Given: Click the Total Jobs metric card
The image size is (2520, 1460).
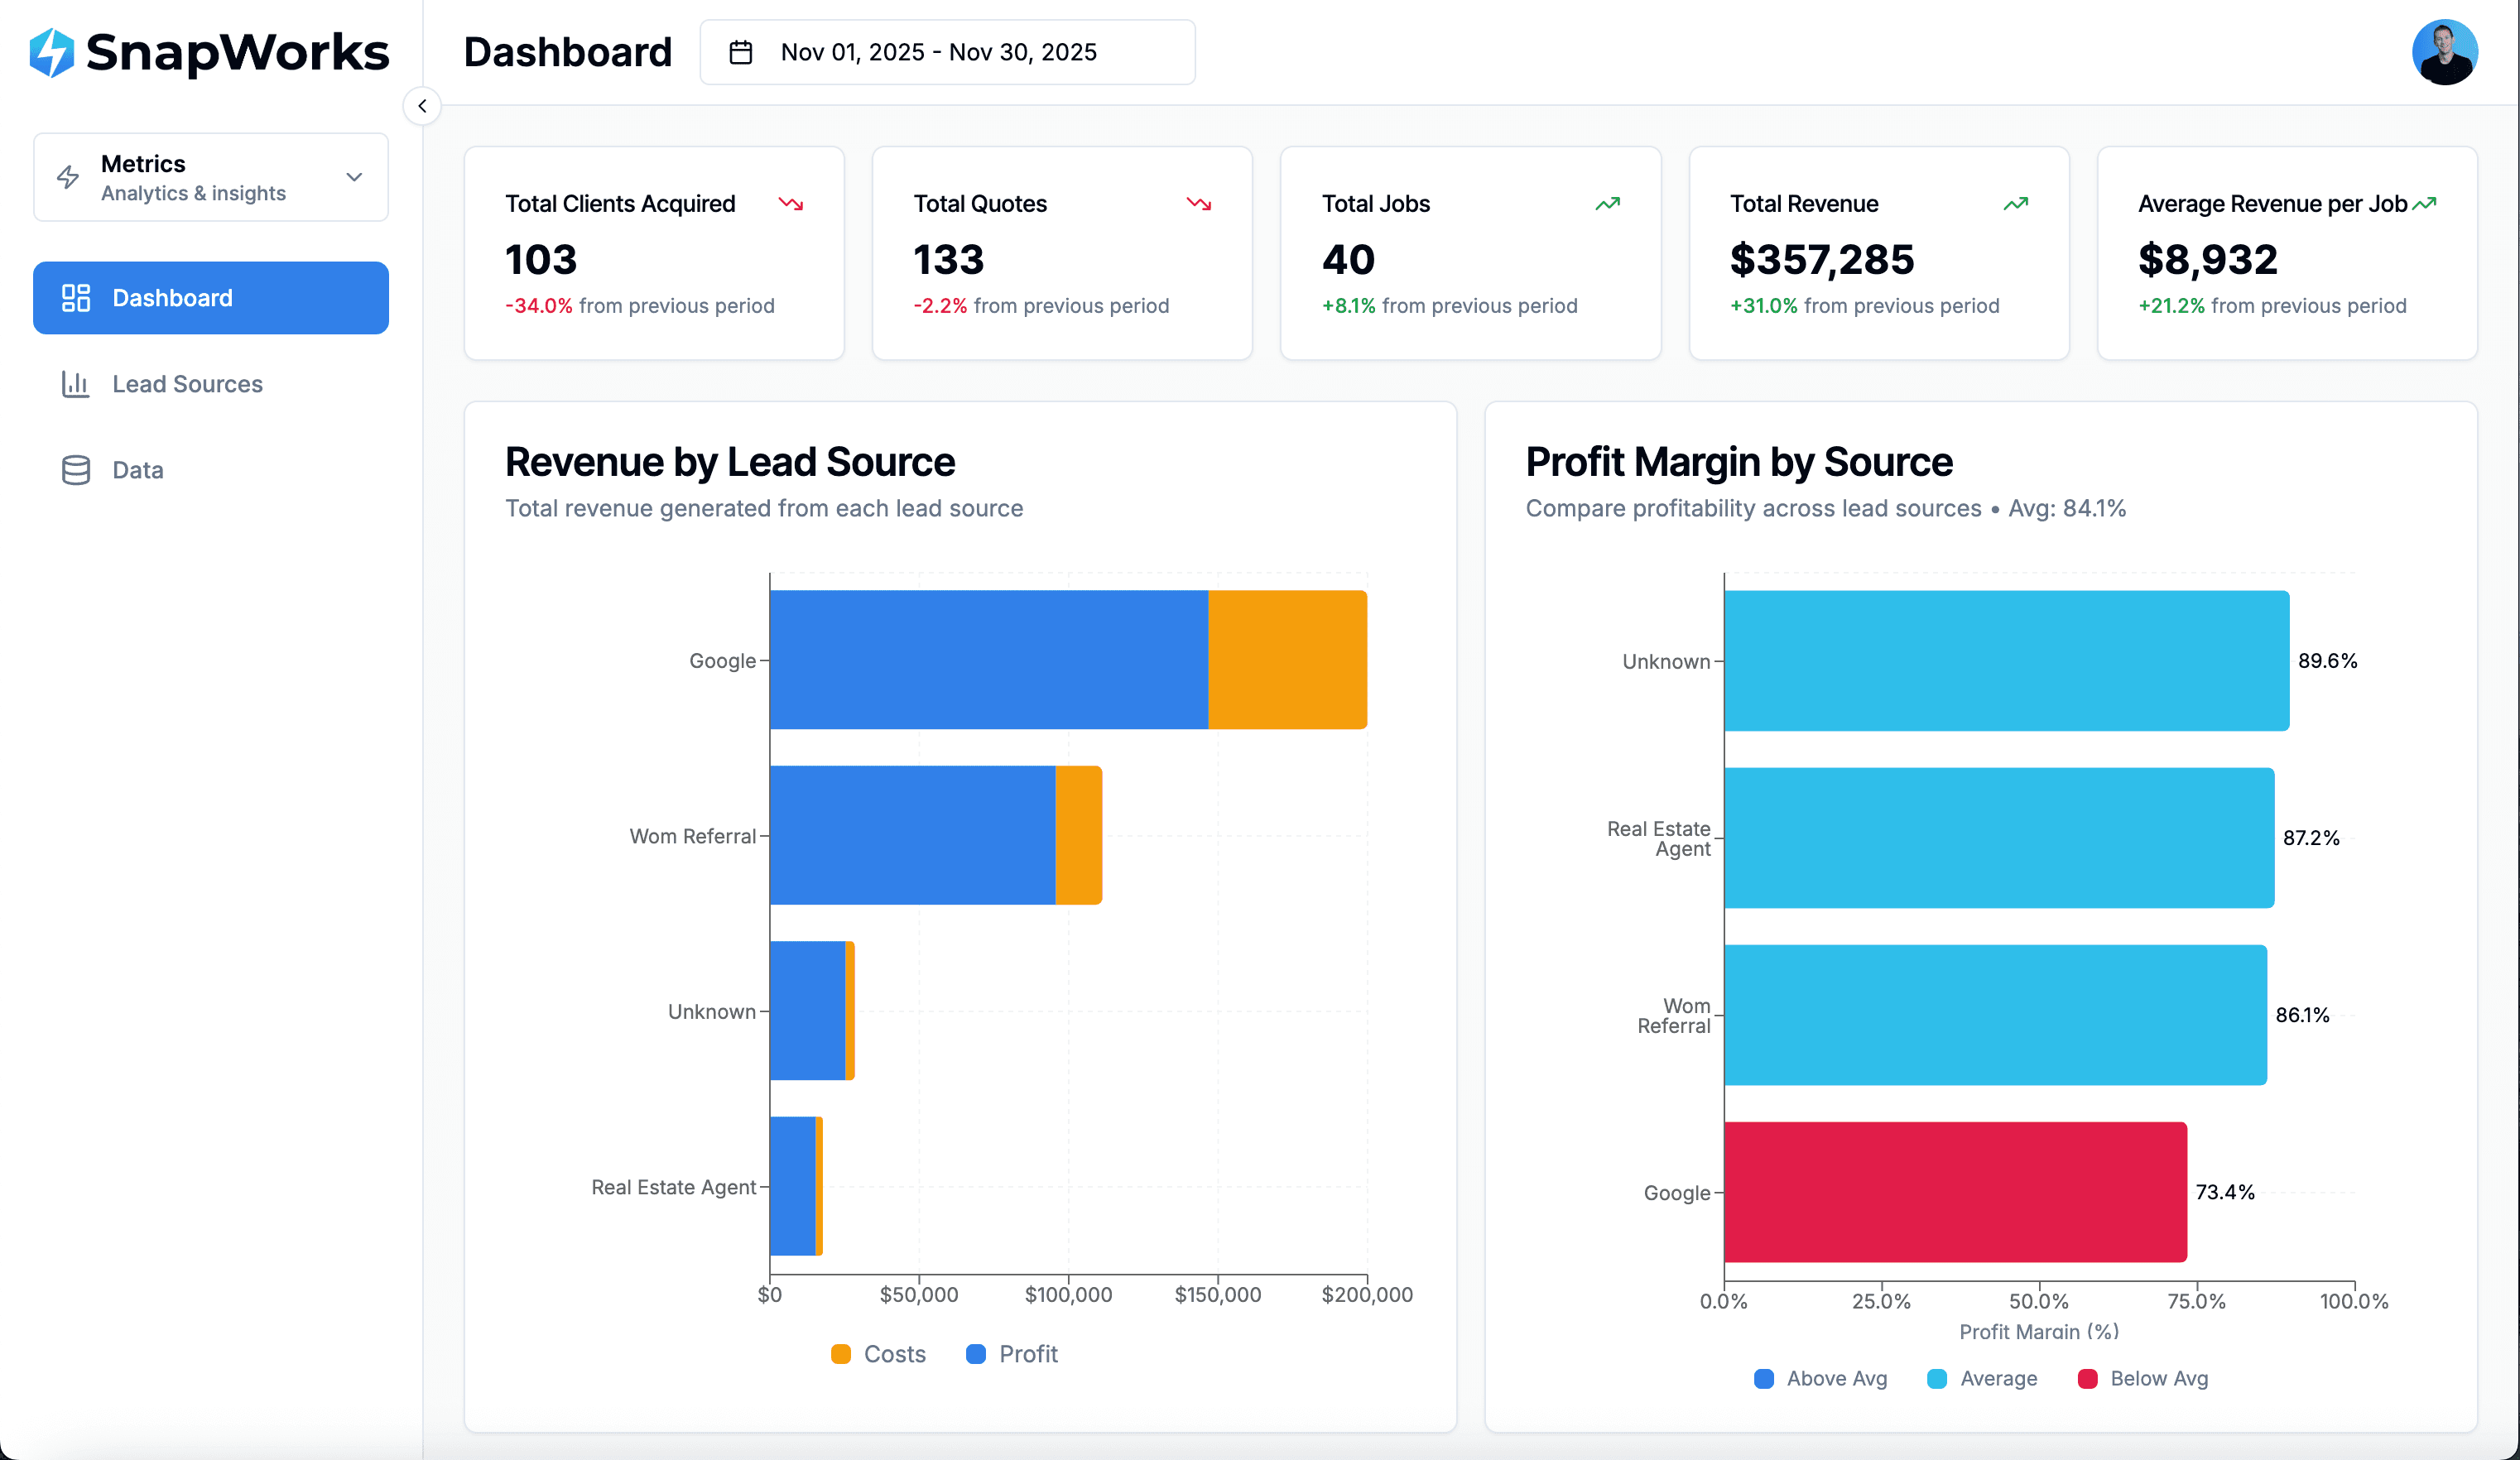Looking at the screenshot, I should pyautogui.click(x=1469, y=253).
